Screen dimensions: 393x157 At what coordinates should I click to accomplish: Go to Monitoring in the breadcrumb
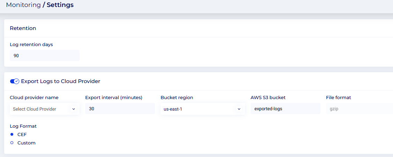point(23,5)
